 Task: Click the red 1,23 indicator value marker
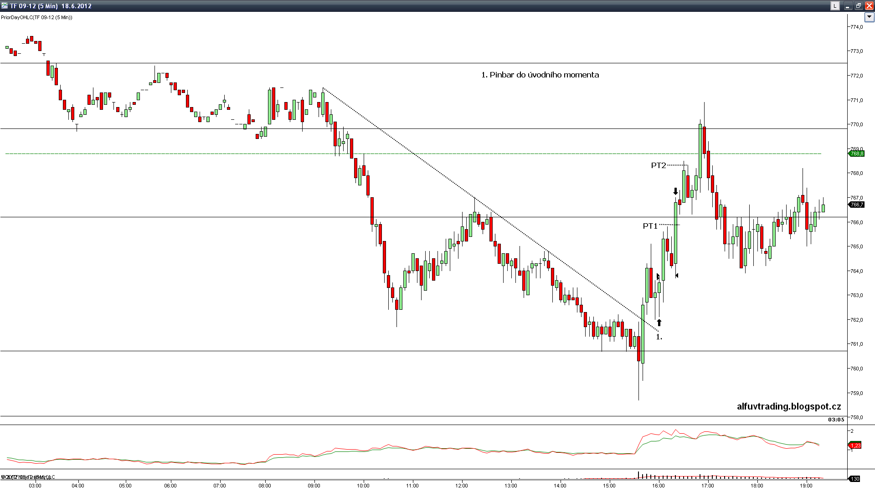click(x=855, y=446)
